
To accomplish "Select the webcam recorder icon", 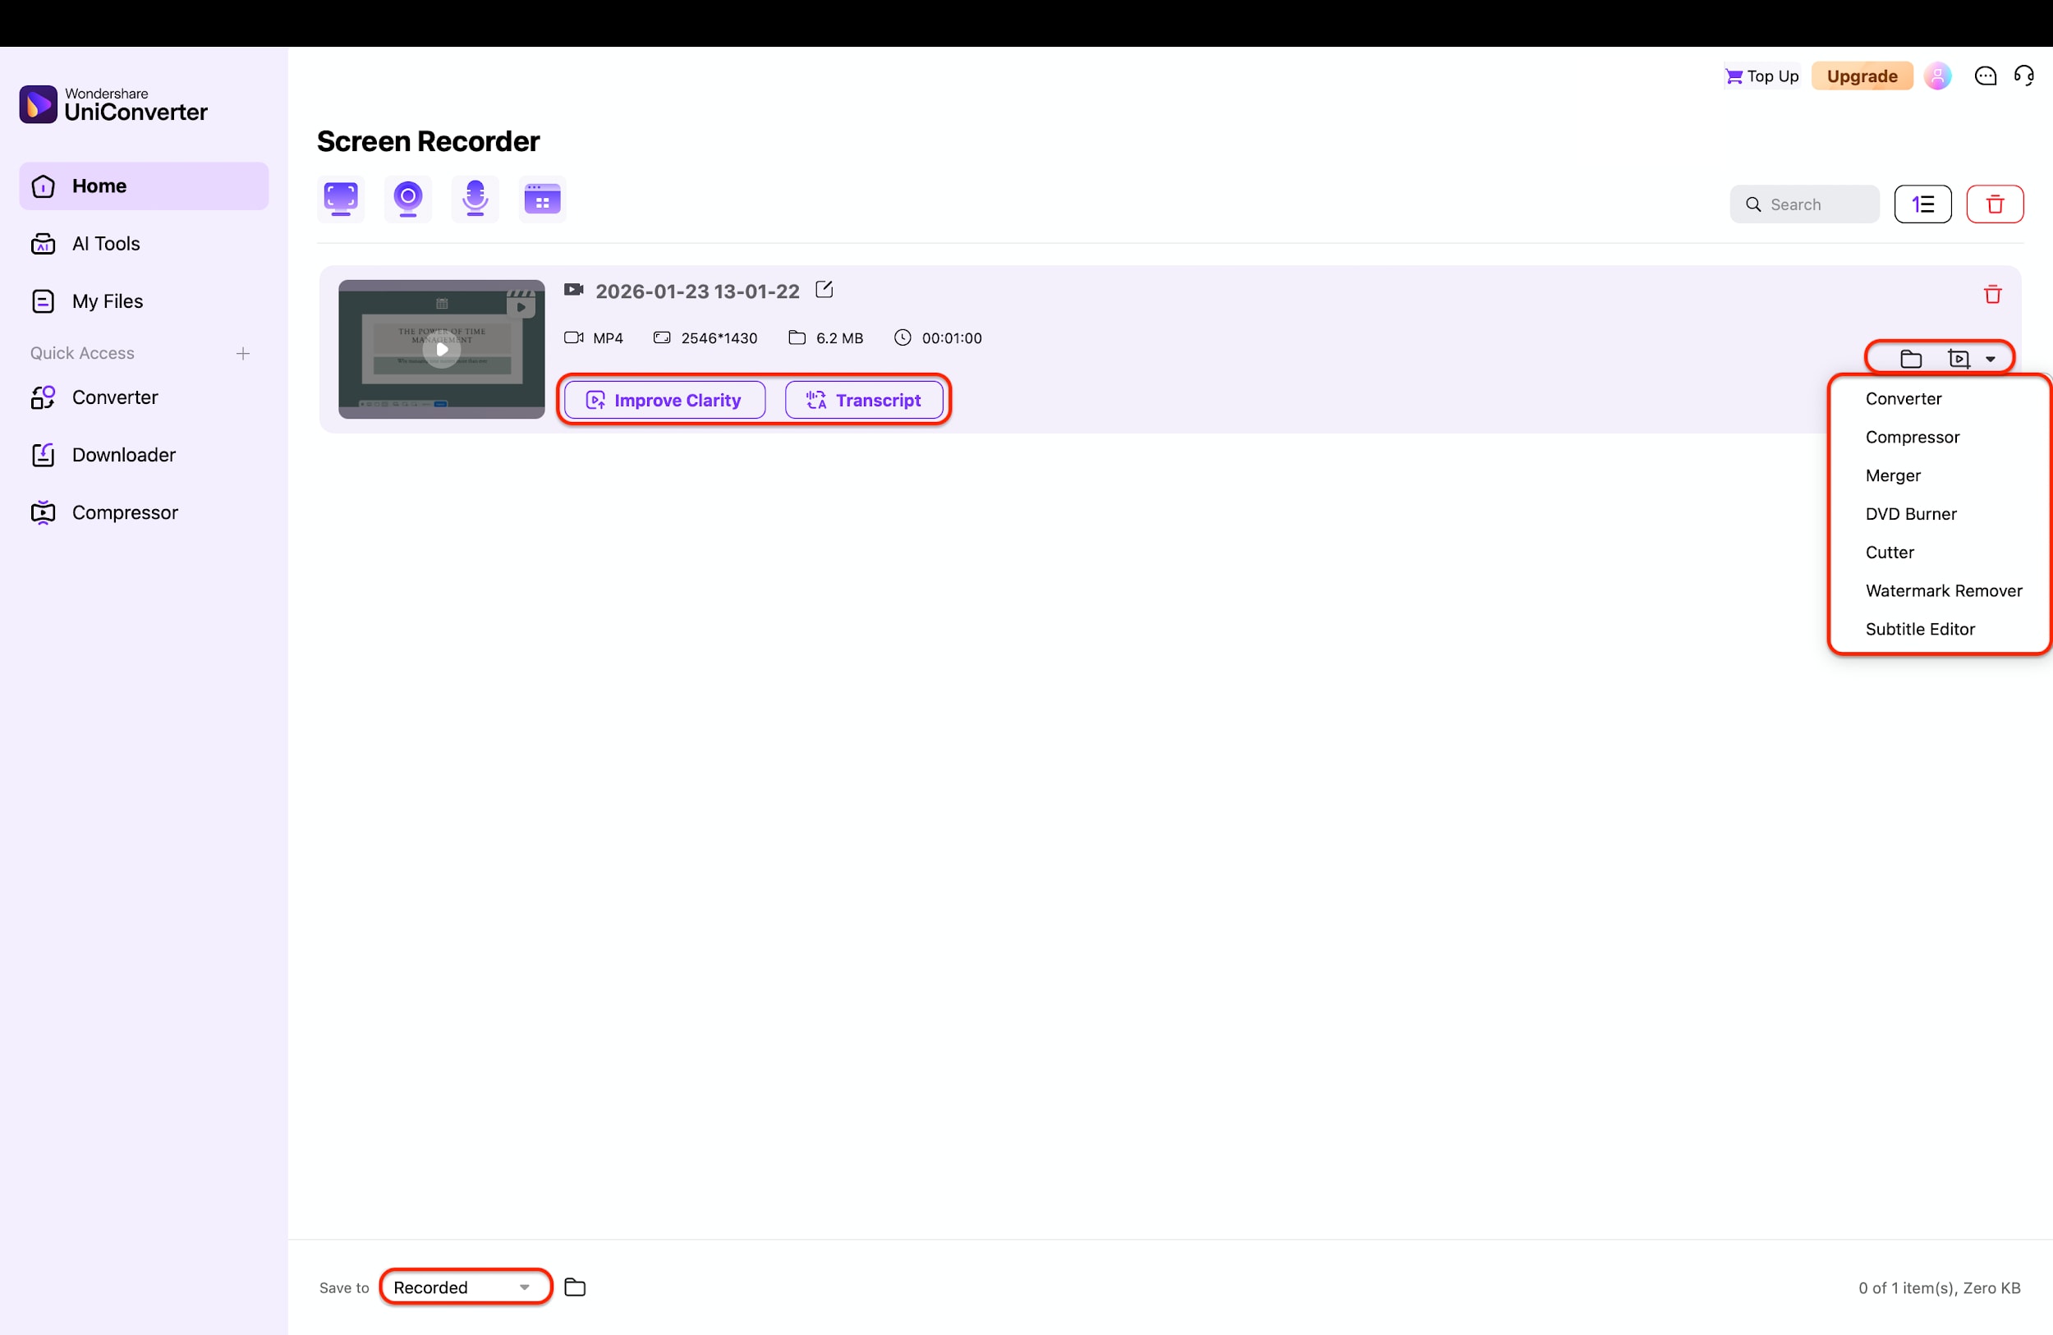I will coord(407,199).
